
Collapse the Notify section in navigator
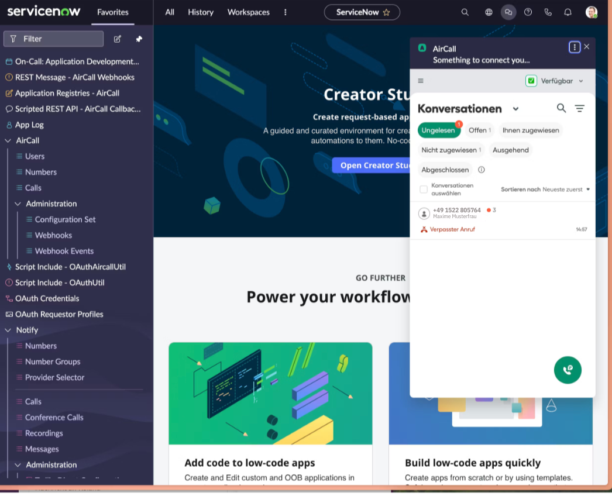pyautogui.click(x=8, y=330)
